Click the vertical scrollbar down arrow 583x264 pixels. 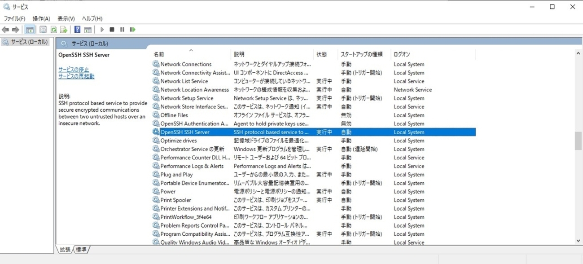tap(579, 241)
